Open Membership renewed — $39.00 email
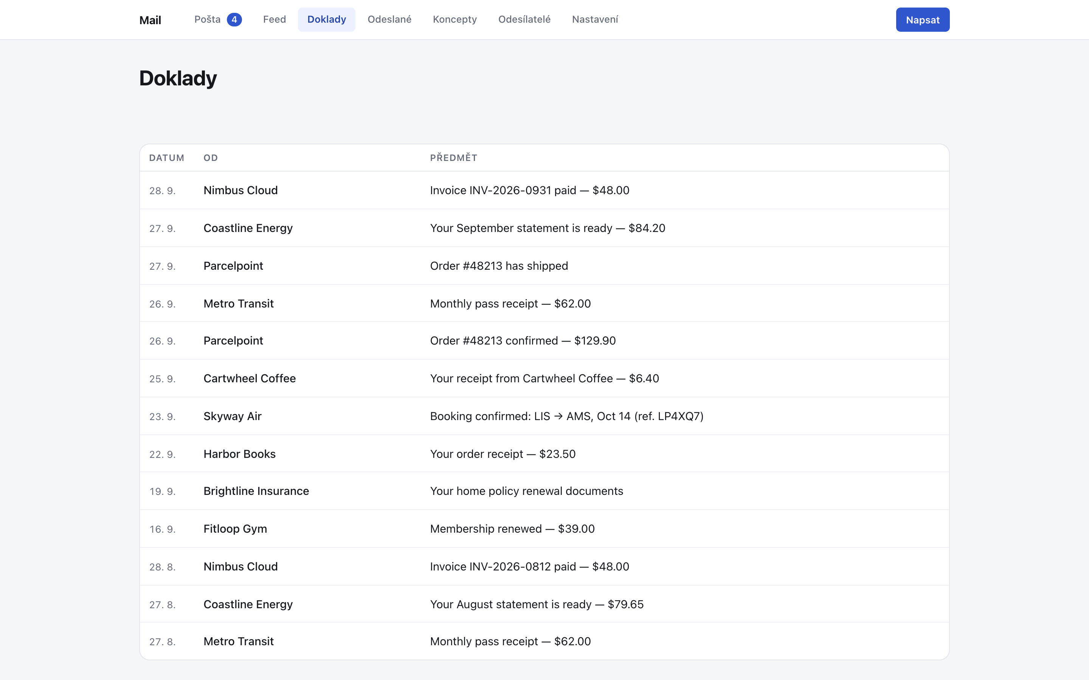Screen dimensions: 1089x680 coord(544,529)
